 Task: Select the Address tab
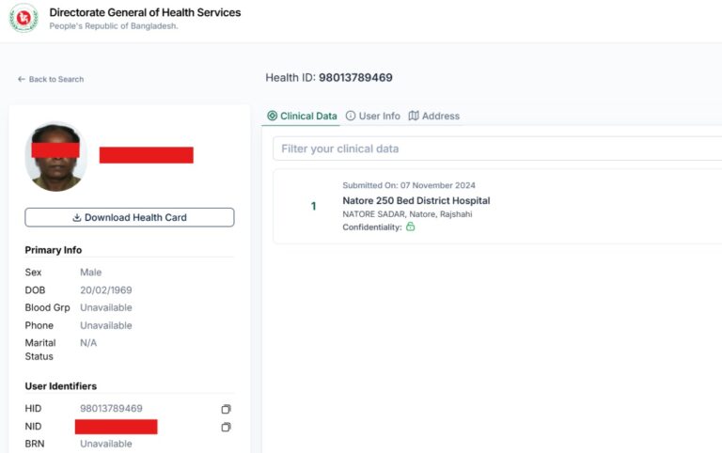click(x=440, y=117)
